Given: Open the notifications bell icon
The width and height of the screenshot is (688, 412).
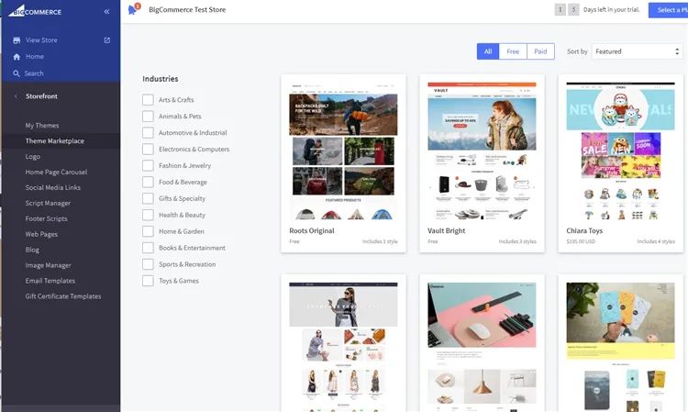Looking at the screenshot, I should (x=132, y=10).
